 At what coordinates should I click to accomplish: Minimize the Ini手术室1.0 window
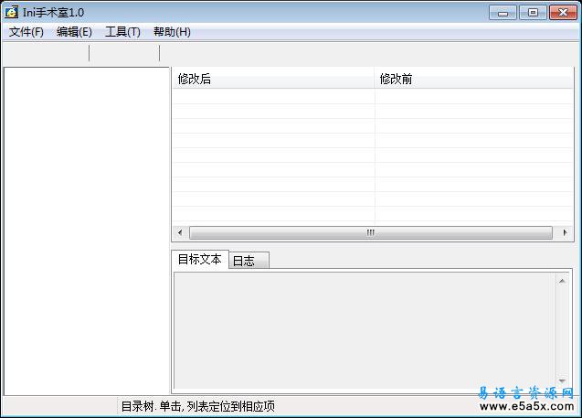click(x=503, y=13)
